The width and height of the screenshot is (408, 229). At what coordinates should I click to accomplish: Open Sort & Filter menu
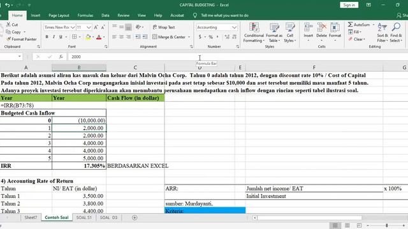(382, 32)
